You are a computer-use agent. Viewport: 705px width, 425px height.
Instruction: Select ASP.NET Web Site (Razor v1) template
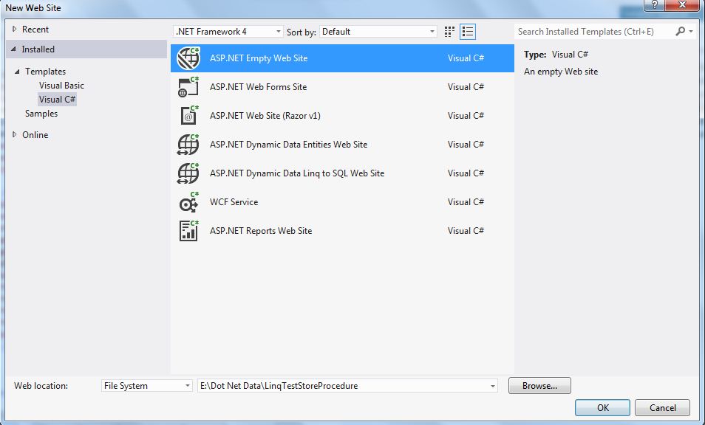point(342,116)
